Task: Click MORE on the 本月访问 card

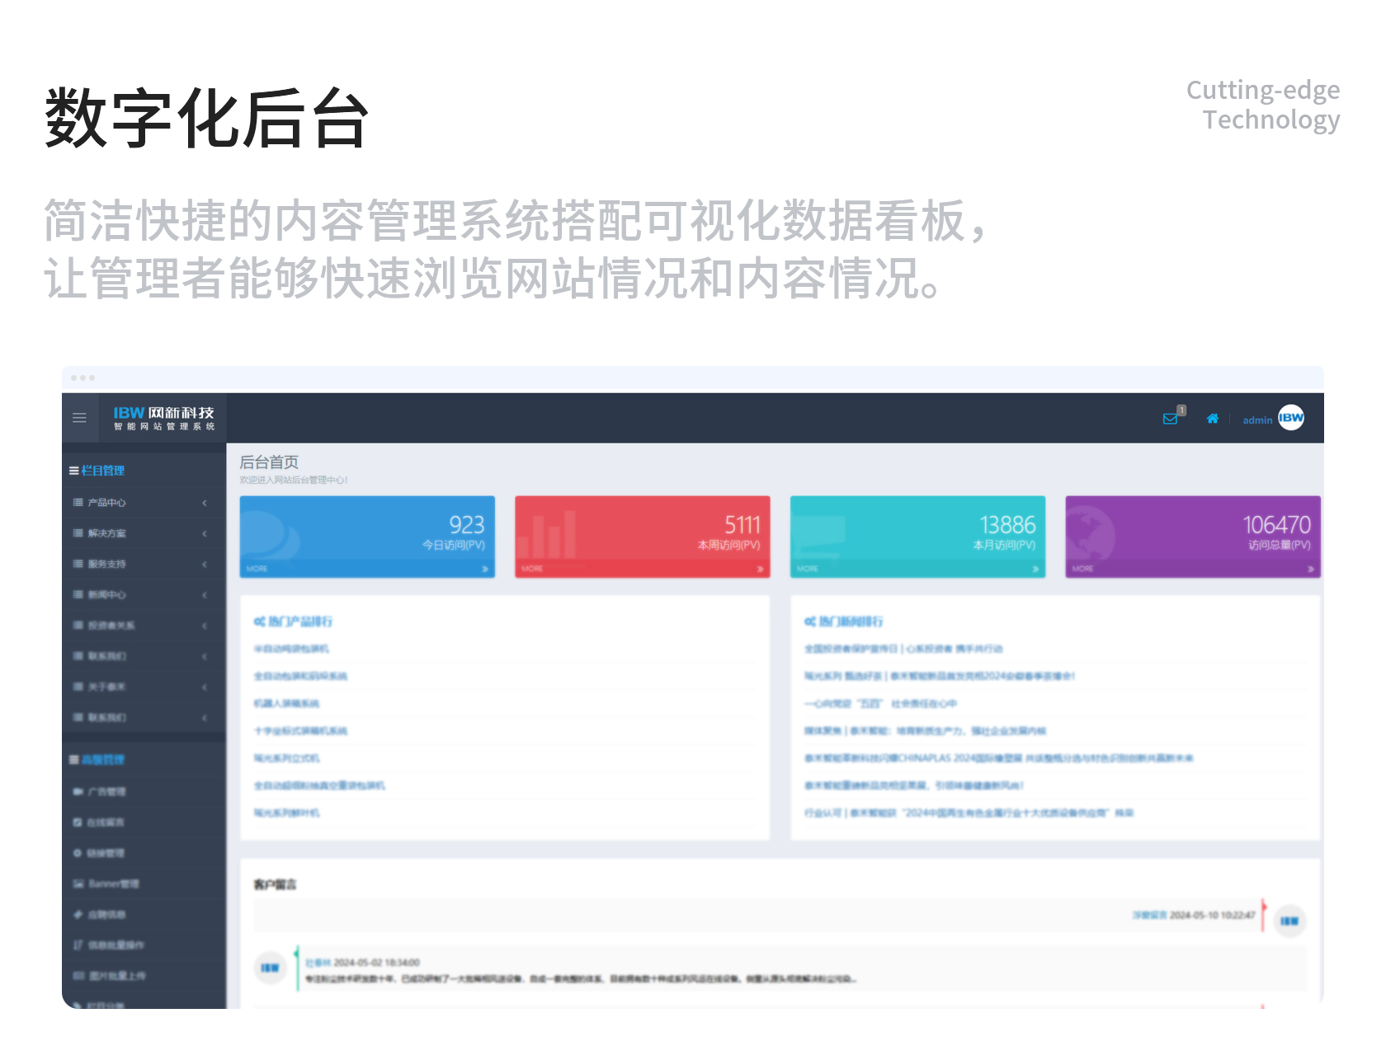Action: click(x=807, y=569)
